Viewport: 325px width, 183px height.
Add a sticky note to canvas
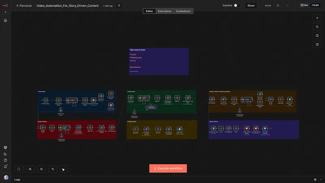(x=317, y=36)
